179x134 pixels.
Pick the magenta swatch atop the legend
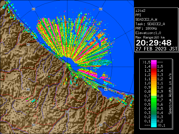coord(154,62)
